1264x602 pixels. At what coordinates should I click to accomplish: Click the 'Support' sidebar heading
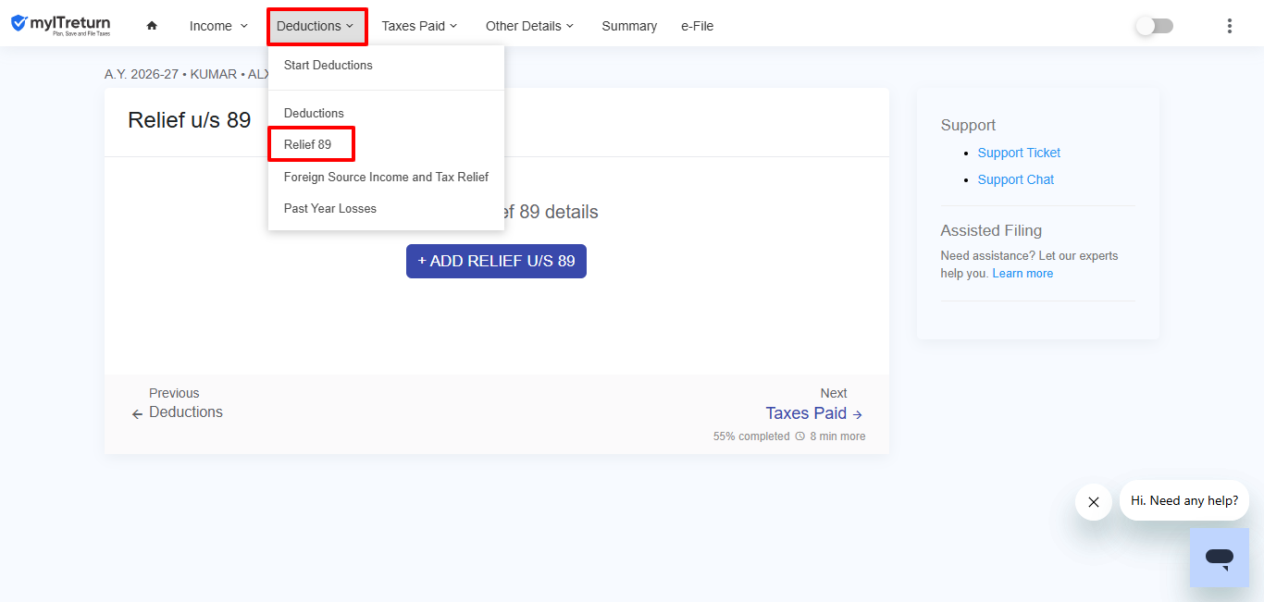968,125
